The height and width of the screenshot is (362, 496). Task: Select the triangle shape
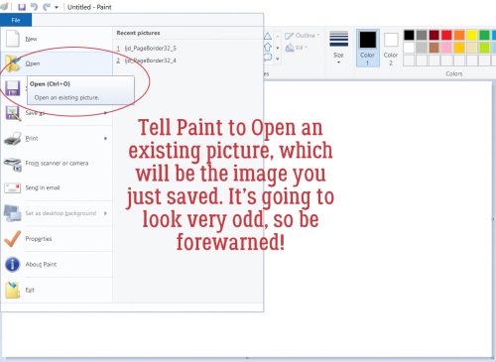click(x=268, y=36)
